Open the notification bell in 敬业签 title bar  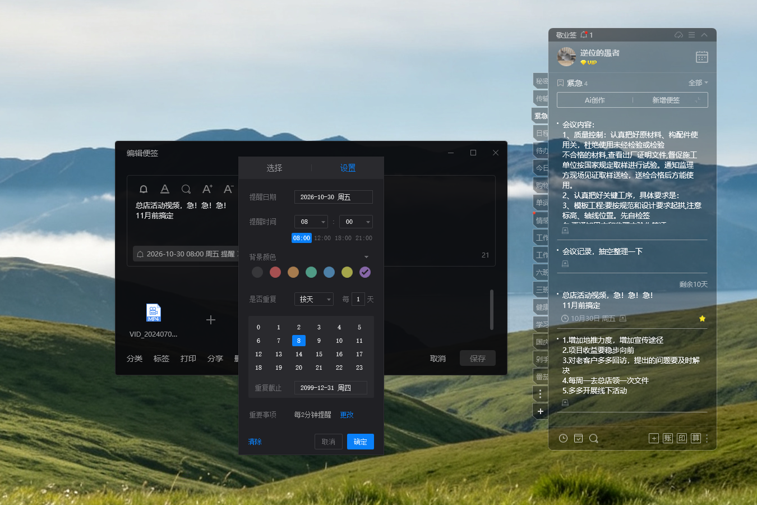pyautogui.click(x=584, y=35)
